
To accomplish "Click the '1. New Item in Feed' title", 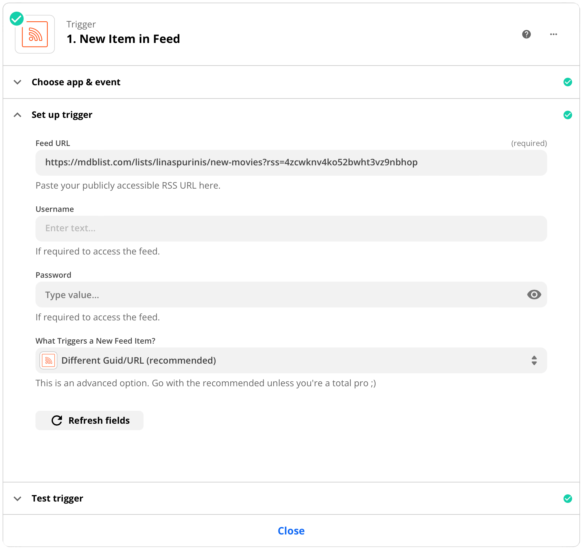I will tap(123, 39).
